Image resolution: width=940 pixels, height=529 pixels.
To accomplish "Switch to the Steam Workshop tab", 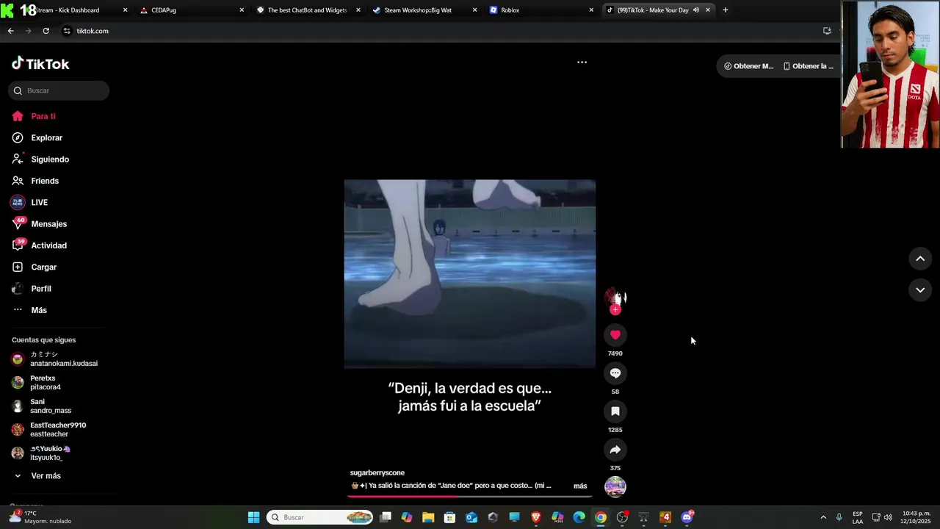I will pyautogui.click(x=424, y=10).
